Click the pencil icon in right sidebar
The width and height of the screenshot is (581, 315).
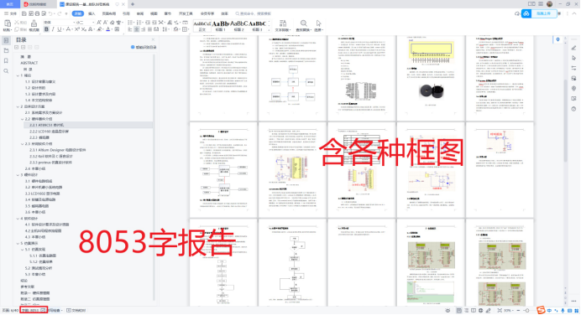click(x=574, y=48)
